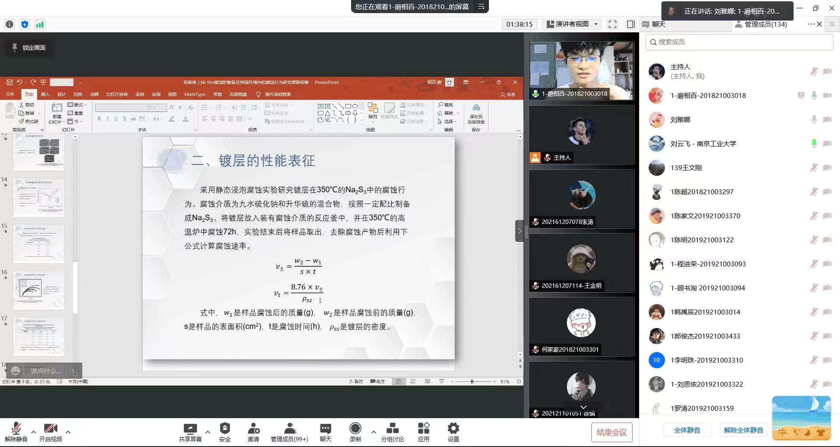The image size is (840, 447).
Task: Click the 结束会议 end meeting button
Action: [612, 433]
